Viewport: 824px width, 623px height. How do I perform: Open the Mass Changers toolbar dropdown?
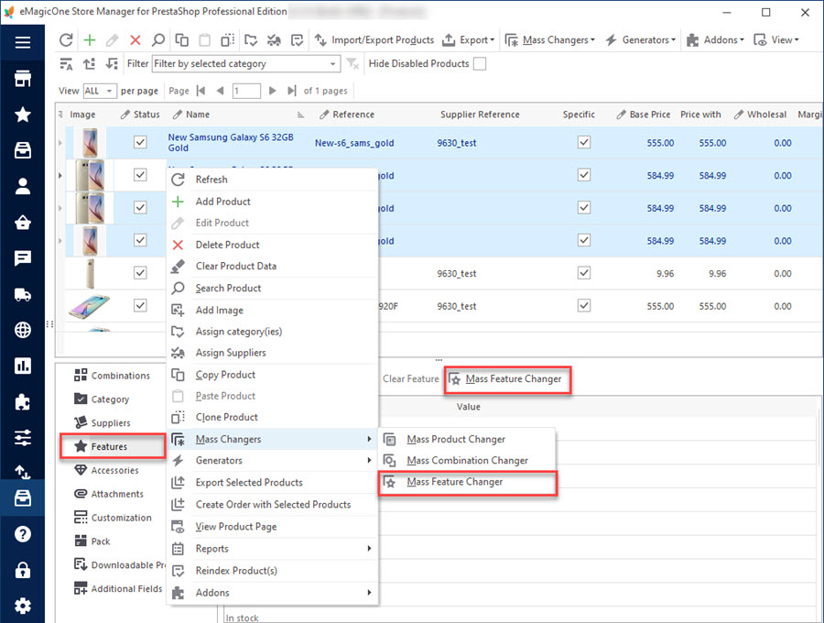tap(549, 40)
